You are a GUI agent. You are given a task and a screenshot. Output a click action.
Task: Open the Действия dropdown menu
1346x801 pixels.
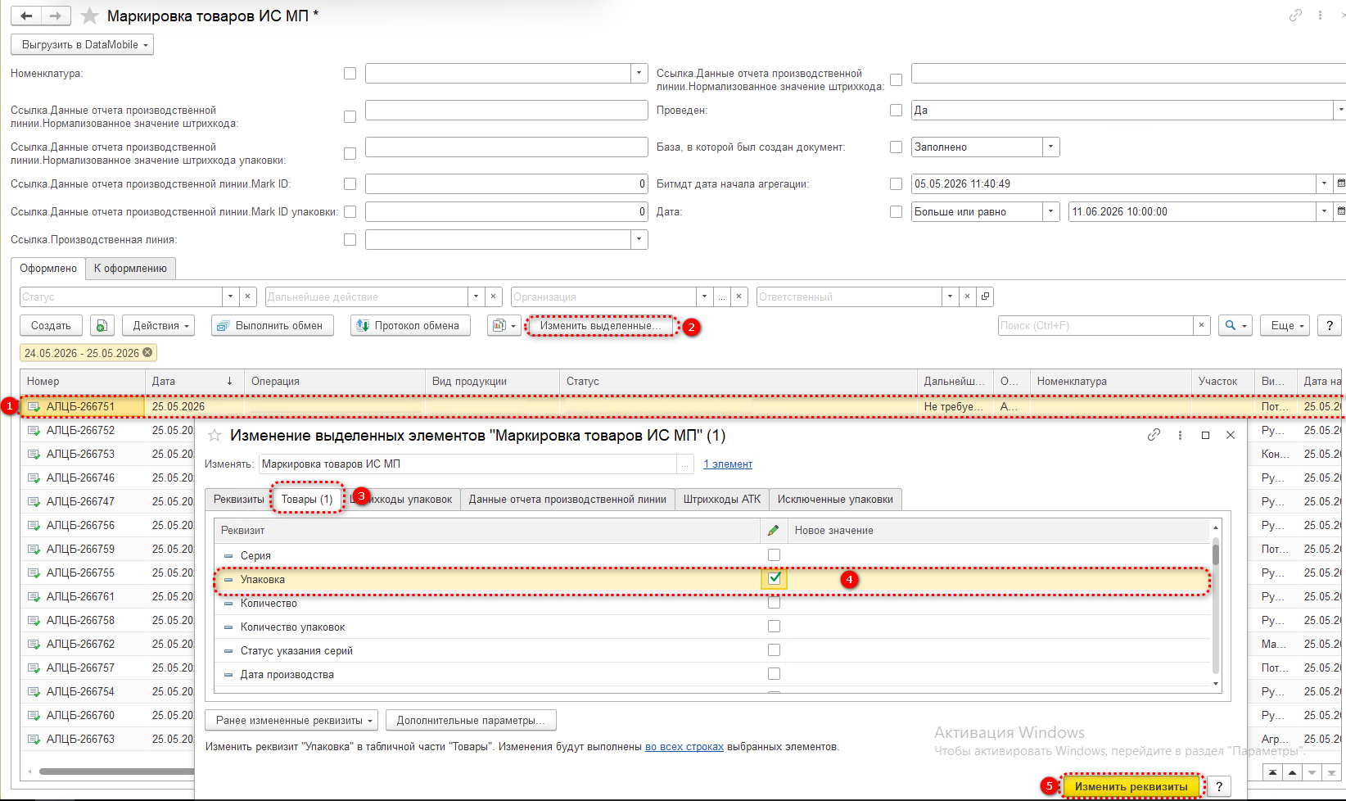(x=159, y=326)
